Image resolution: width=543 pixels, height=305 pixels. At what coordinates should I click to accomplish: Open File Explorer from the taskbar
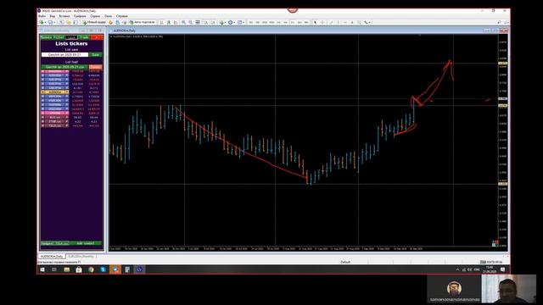(66, 269)
